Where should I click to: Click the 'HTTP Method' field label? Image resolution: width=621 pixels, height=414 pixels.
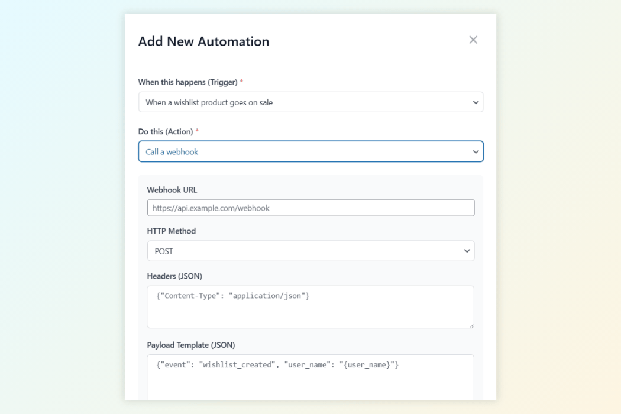[172, 231]
